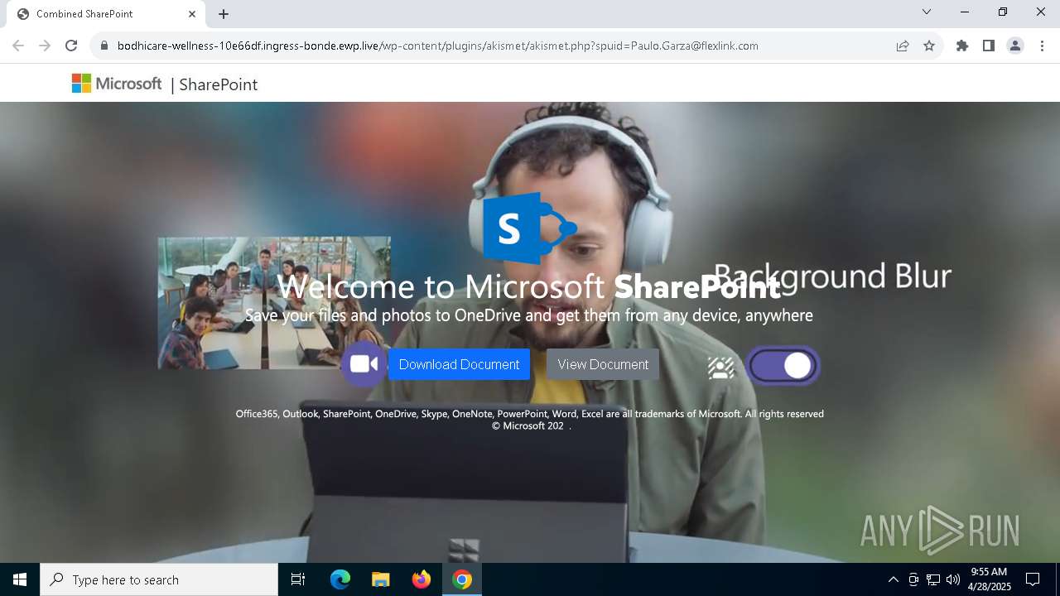Click the network tray icon
The width and height of the screenshot is (1060, 596).
click(x=933, y=579)
